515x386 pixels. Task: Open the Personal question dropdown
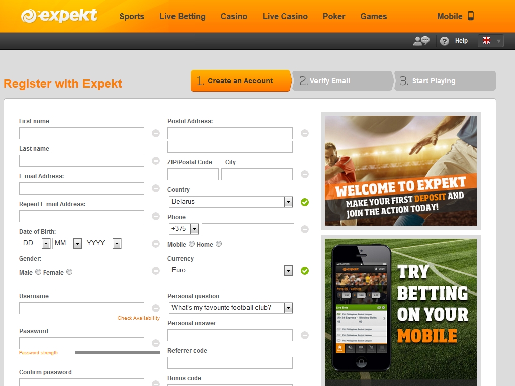tap(231, 308)
